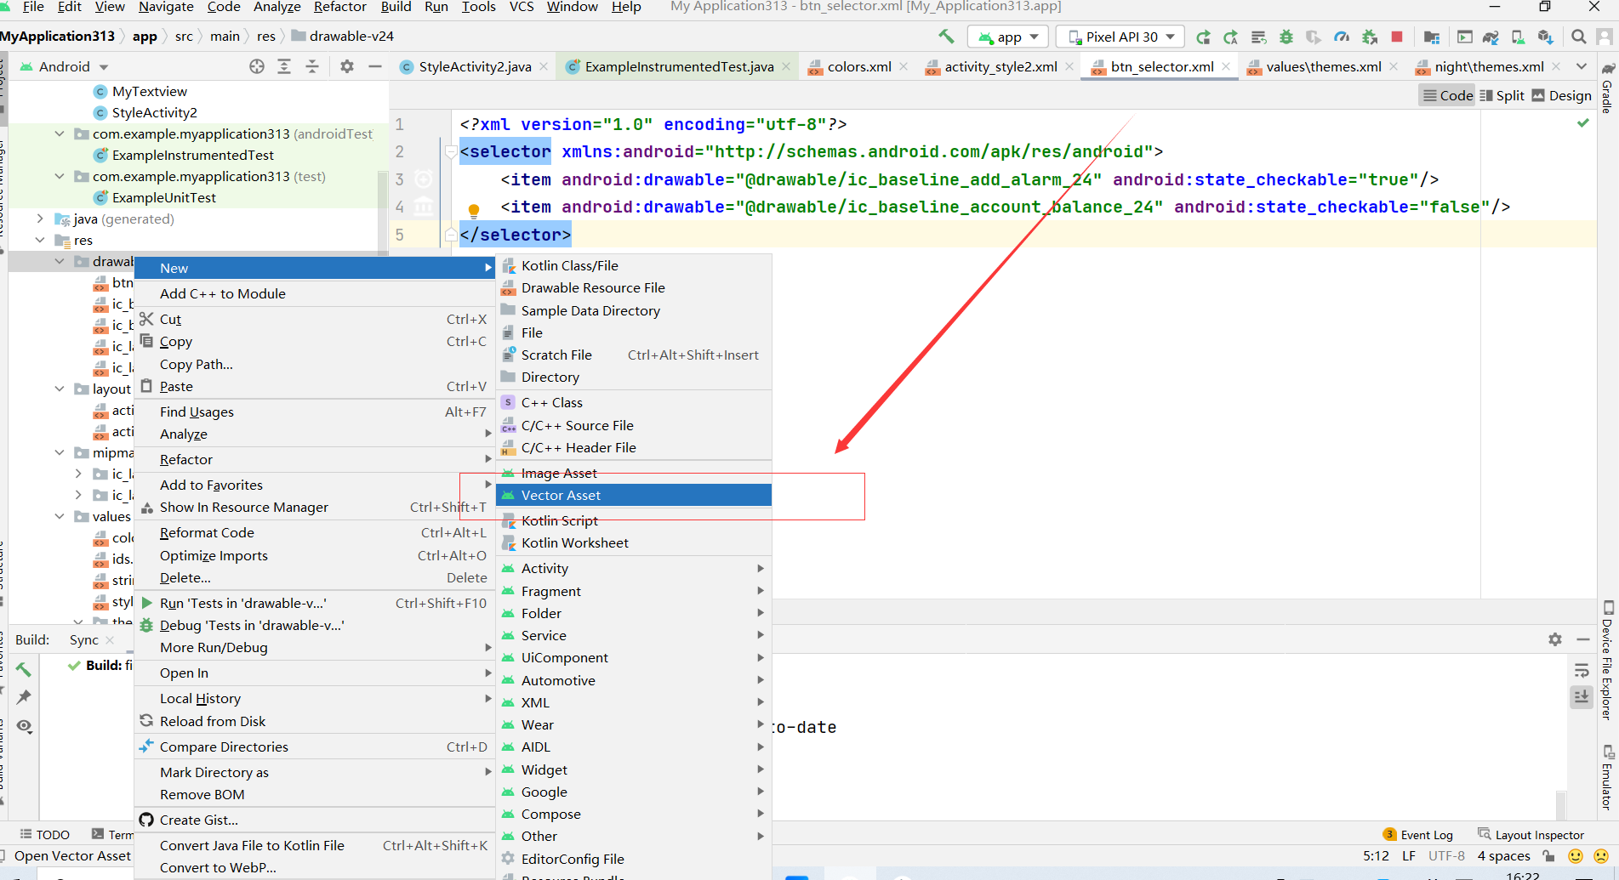This screenshot has width=1619, height=880.
Task: Switch editor to Code view mode
Action: (1447, 95)
